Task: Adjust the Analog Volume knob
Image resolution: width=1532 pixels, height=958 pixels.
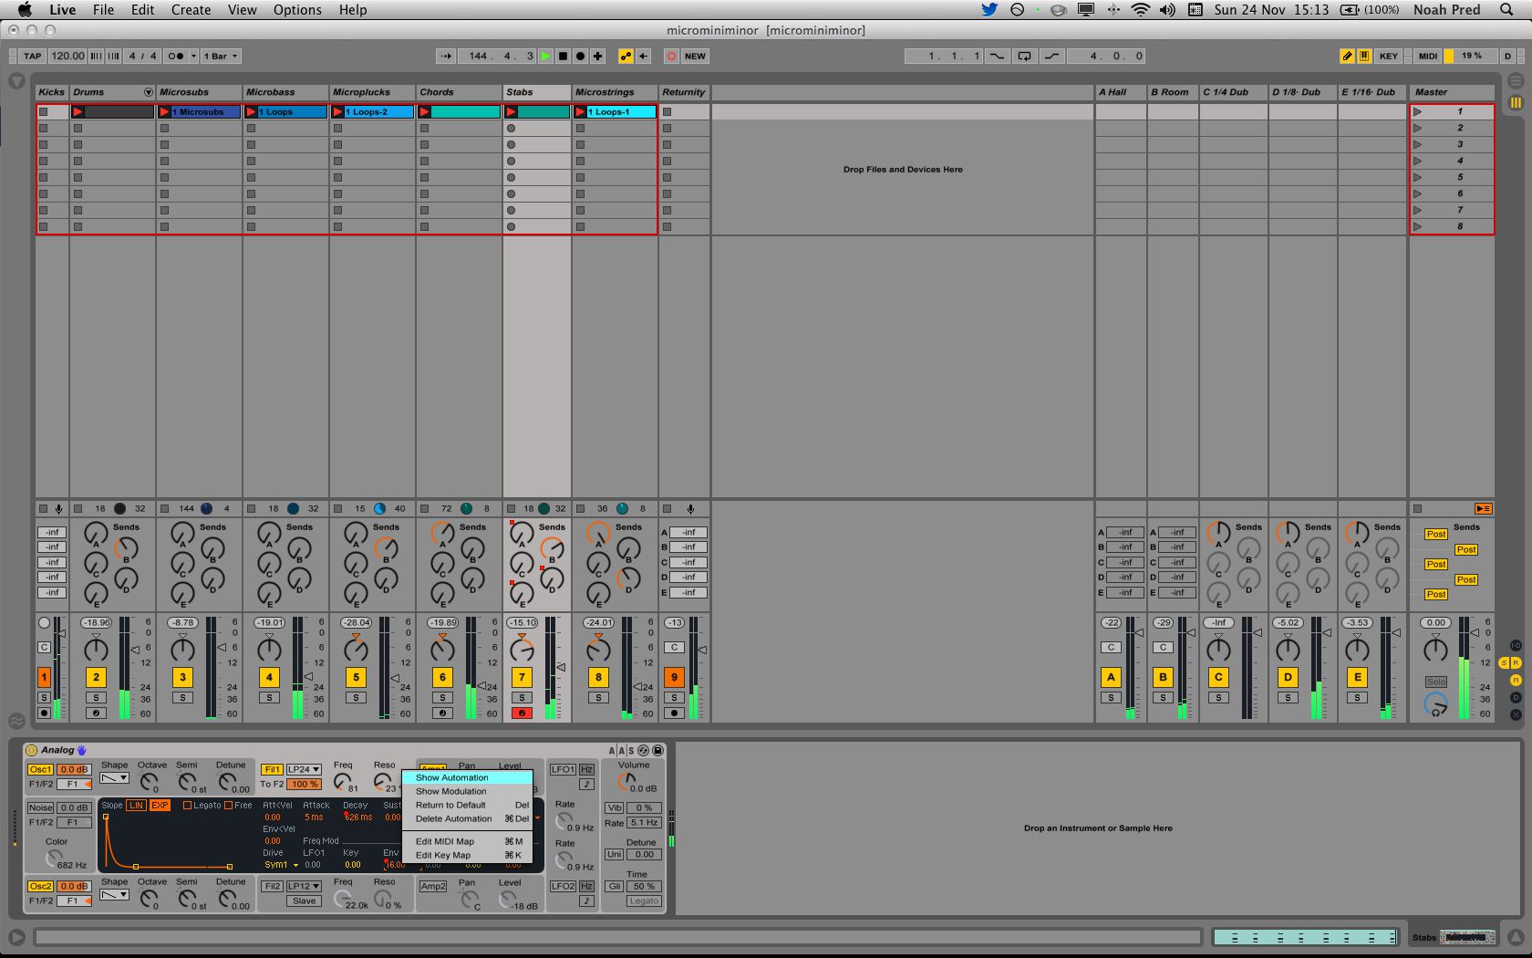Action: (626, 781)
